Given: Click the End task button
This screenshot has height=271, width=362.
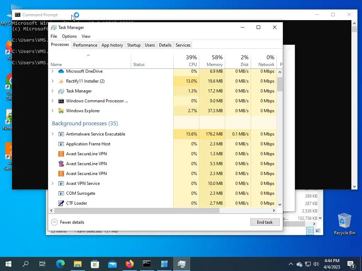Looking at the screenshot, I should click(x=265, y=222).
